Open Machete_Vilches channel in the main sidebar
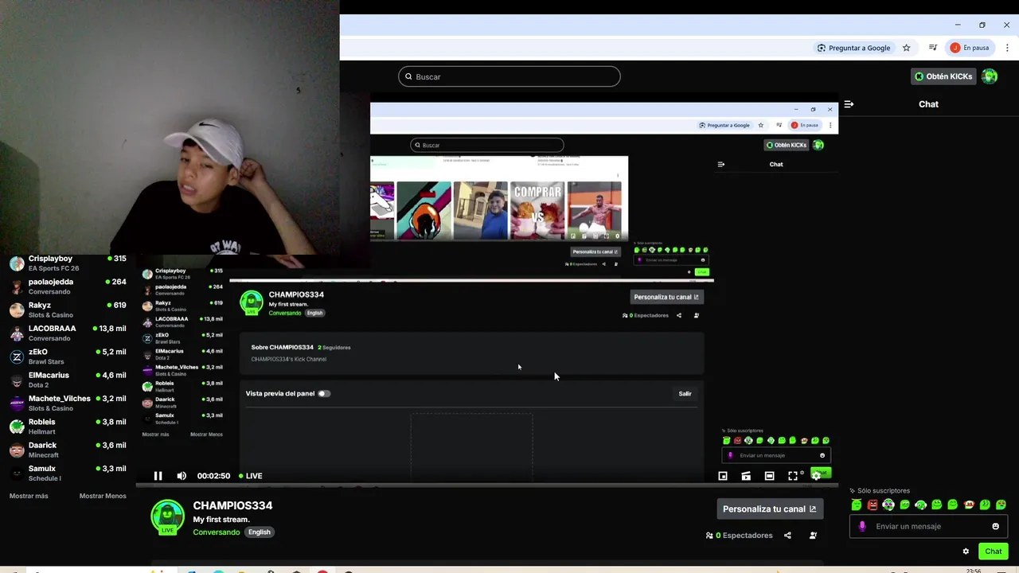 [68, 403]
